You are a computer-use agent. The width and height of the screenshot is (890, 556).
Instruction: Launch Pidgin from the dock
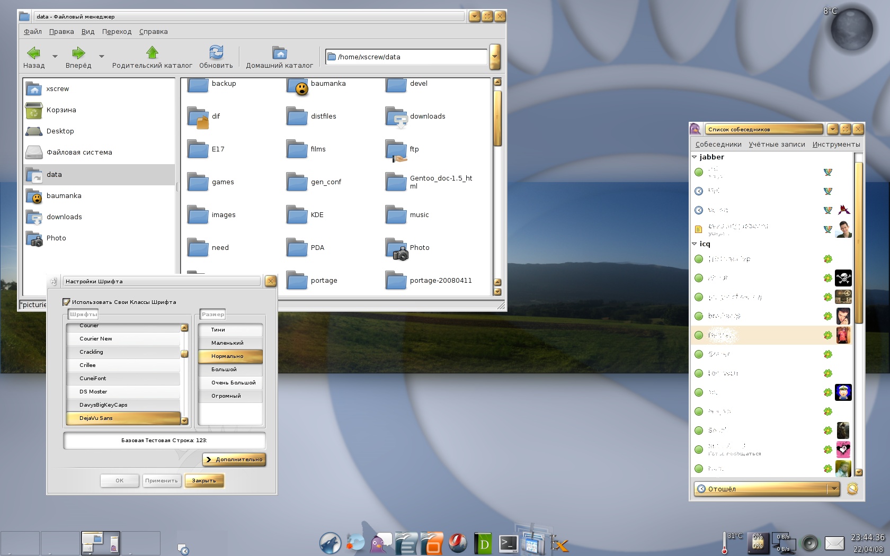pos(380,543)
